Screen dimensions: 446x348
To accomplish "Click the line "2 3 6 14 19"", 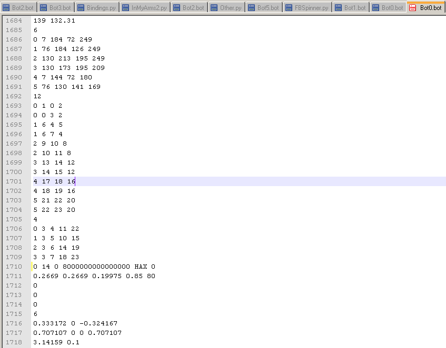I will coord(56,248).
